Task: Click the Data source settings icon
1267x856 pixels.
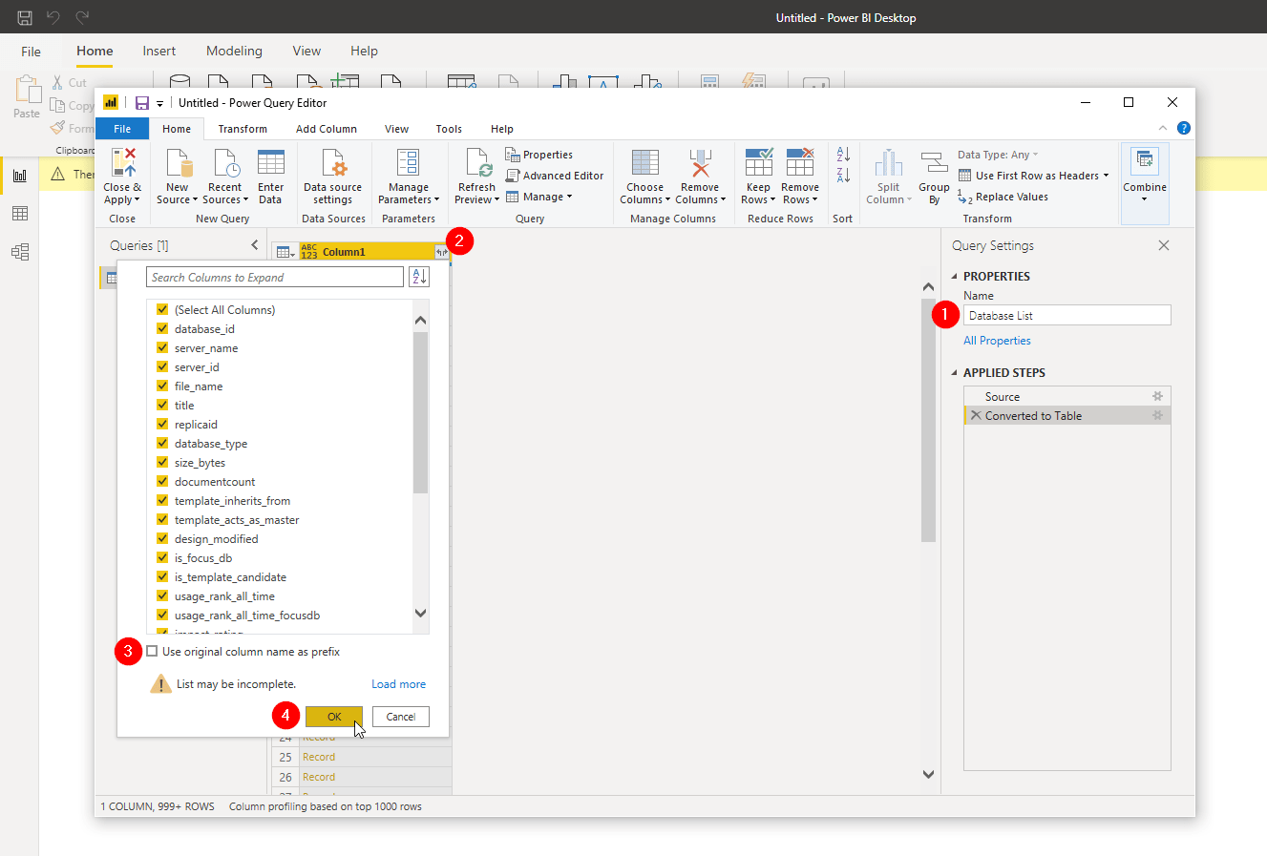Action: [x=332, y=164]
